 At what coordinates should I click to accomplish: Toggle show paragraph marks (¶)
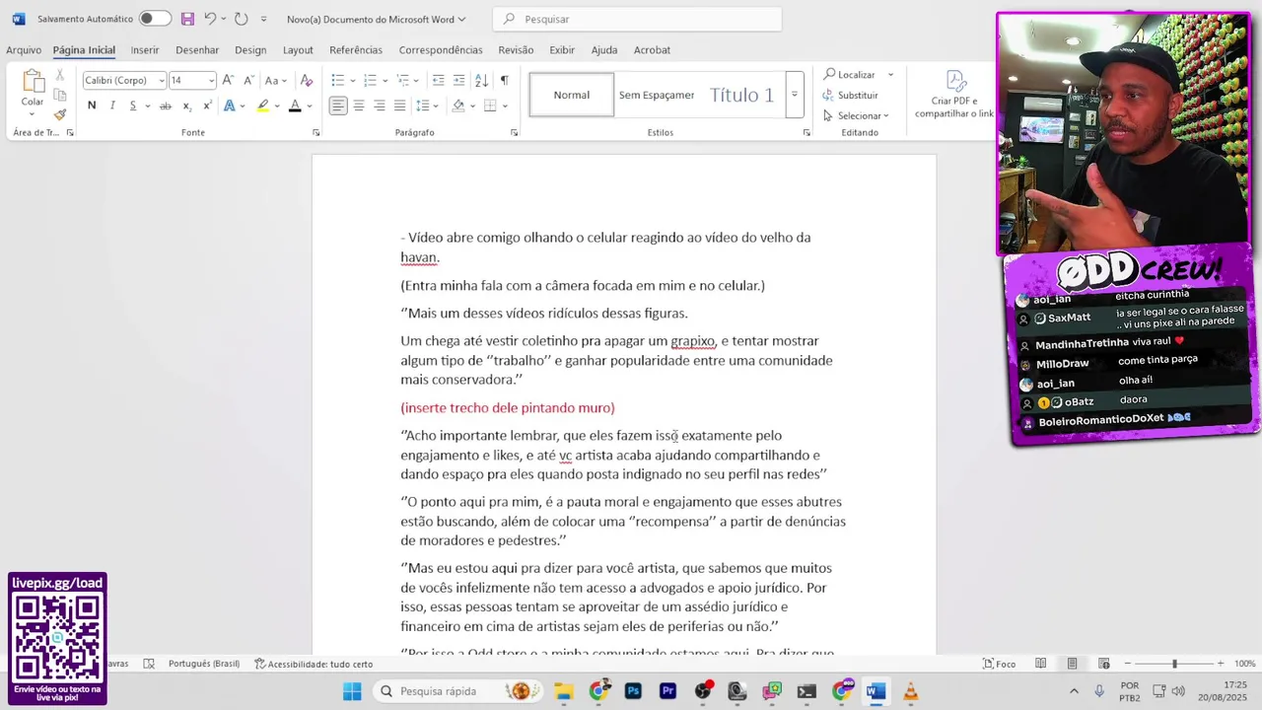coord(504,80)
